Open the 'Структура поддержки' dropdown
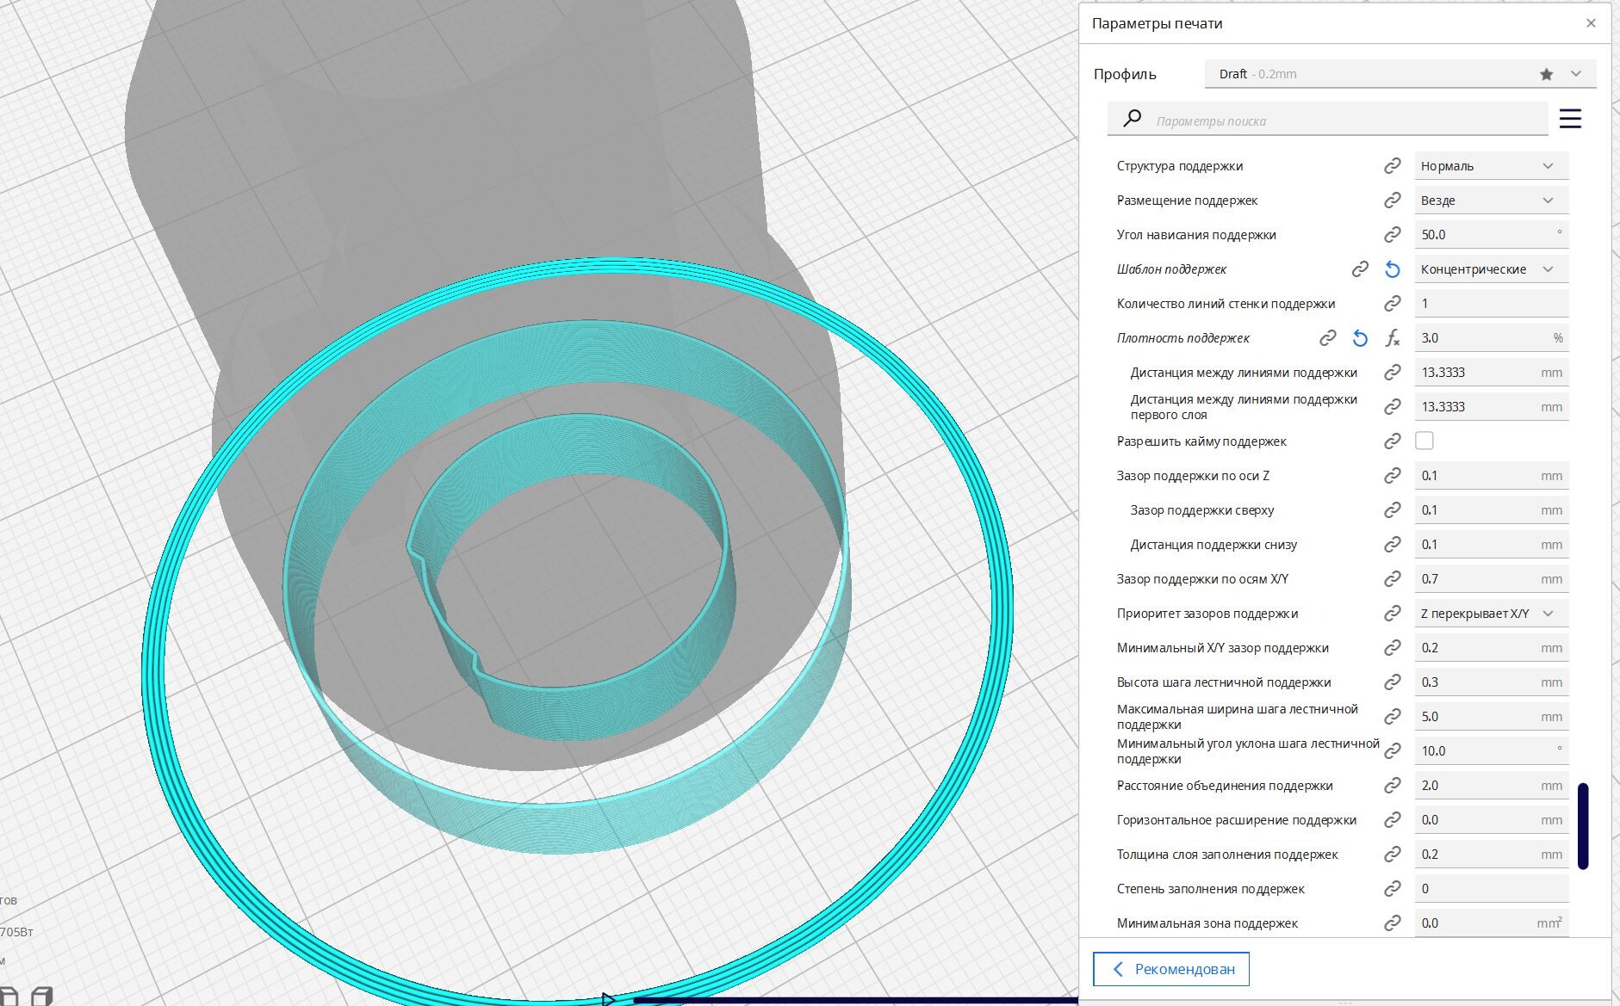1620x1006 pixels. pyautogui.click(x=1490, y=166)
